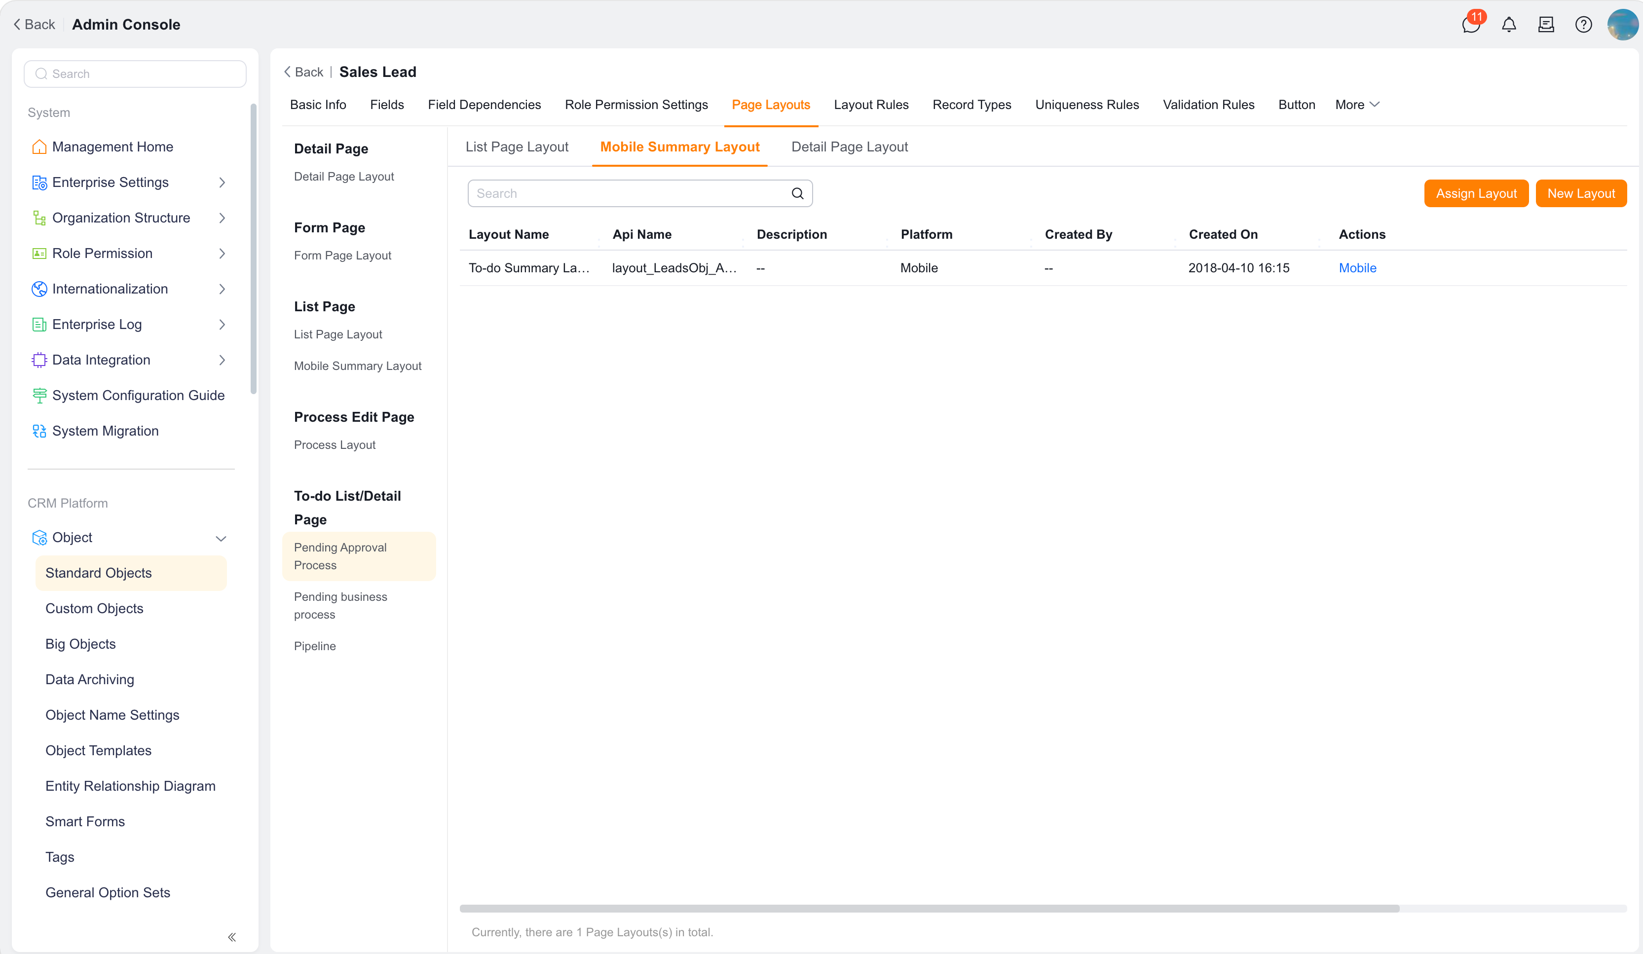Click the task list icon in the header
This screenshot has width=1643, height=954.
point(1546,25)
